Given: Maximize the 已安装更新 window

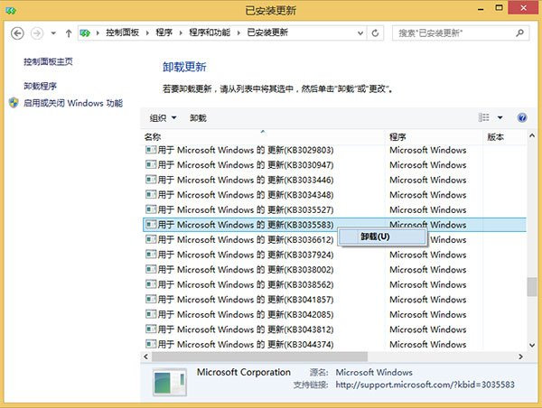Looking at the screenshot, I should [x=499, y=7].
